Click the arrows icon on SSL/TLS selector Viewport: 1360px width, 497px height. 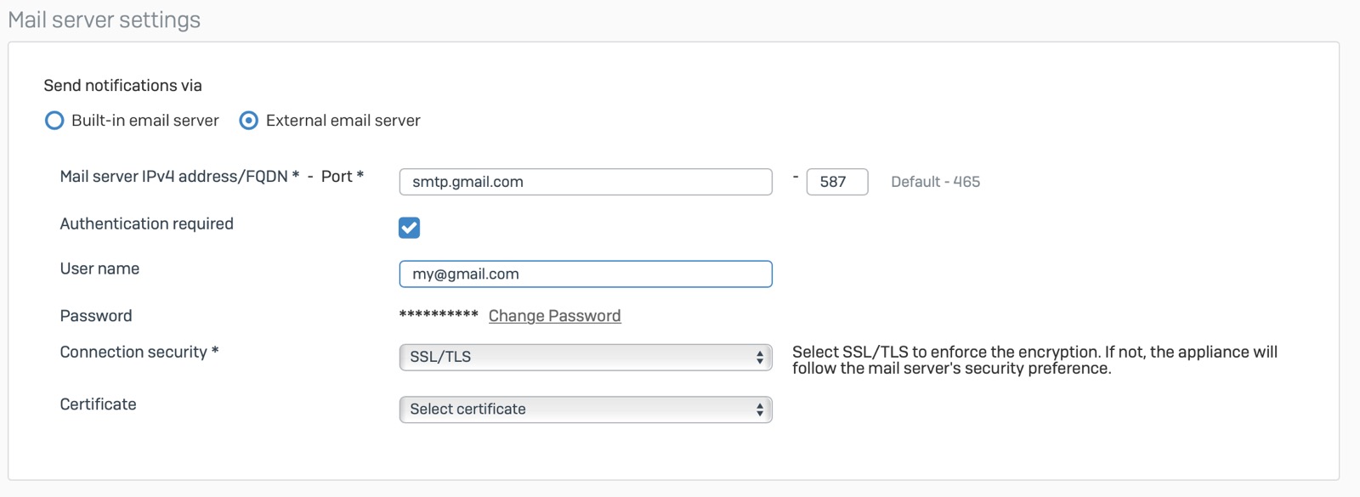[x=760, y=358]
